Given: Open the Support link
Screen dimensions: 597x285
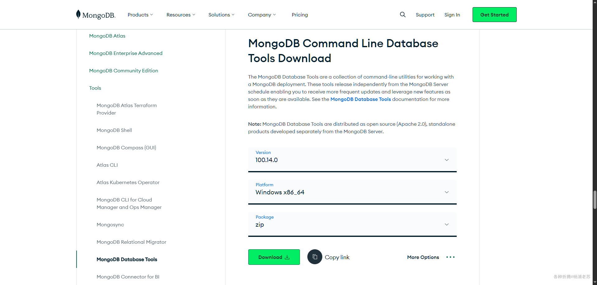Looking at the screenshot, I should pos(425,15).
